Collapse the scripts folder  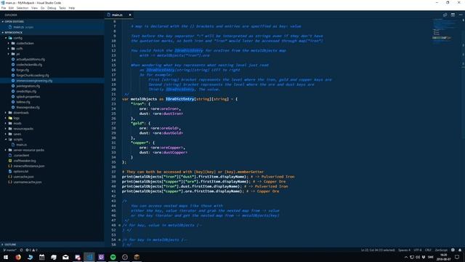(x=17, y=140)
